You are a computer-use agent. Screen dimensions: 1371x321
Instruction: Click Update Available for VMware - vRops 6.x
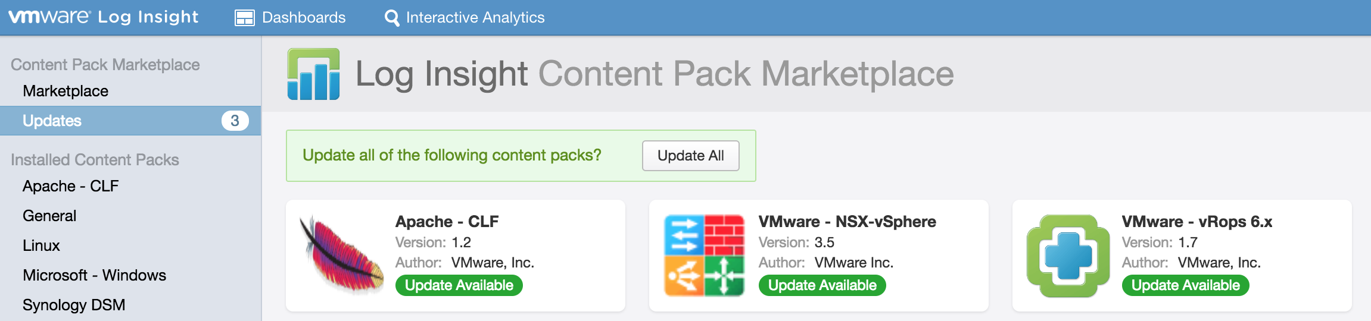[x=1185, y=285]
